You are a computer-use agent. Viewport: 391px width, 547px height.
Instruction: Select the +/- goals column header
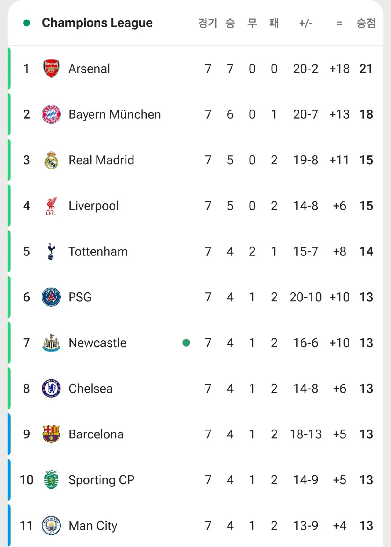tap(305, 23)
